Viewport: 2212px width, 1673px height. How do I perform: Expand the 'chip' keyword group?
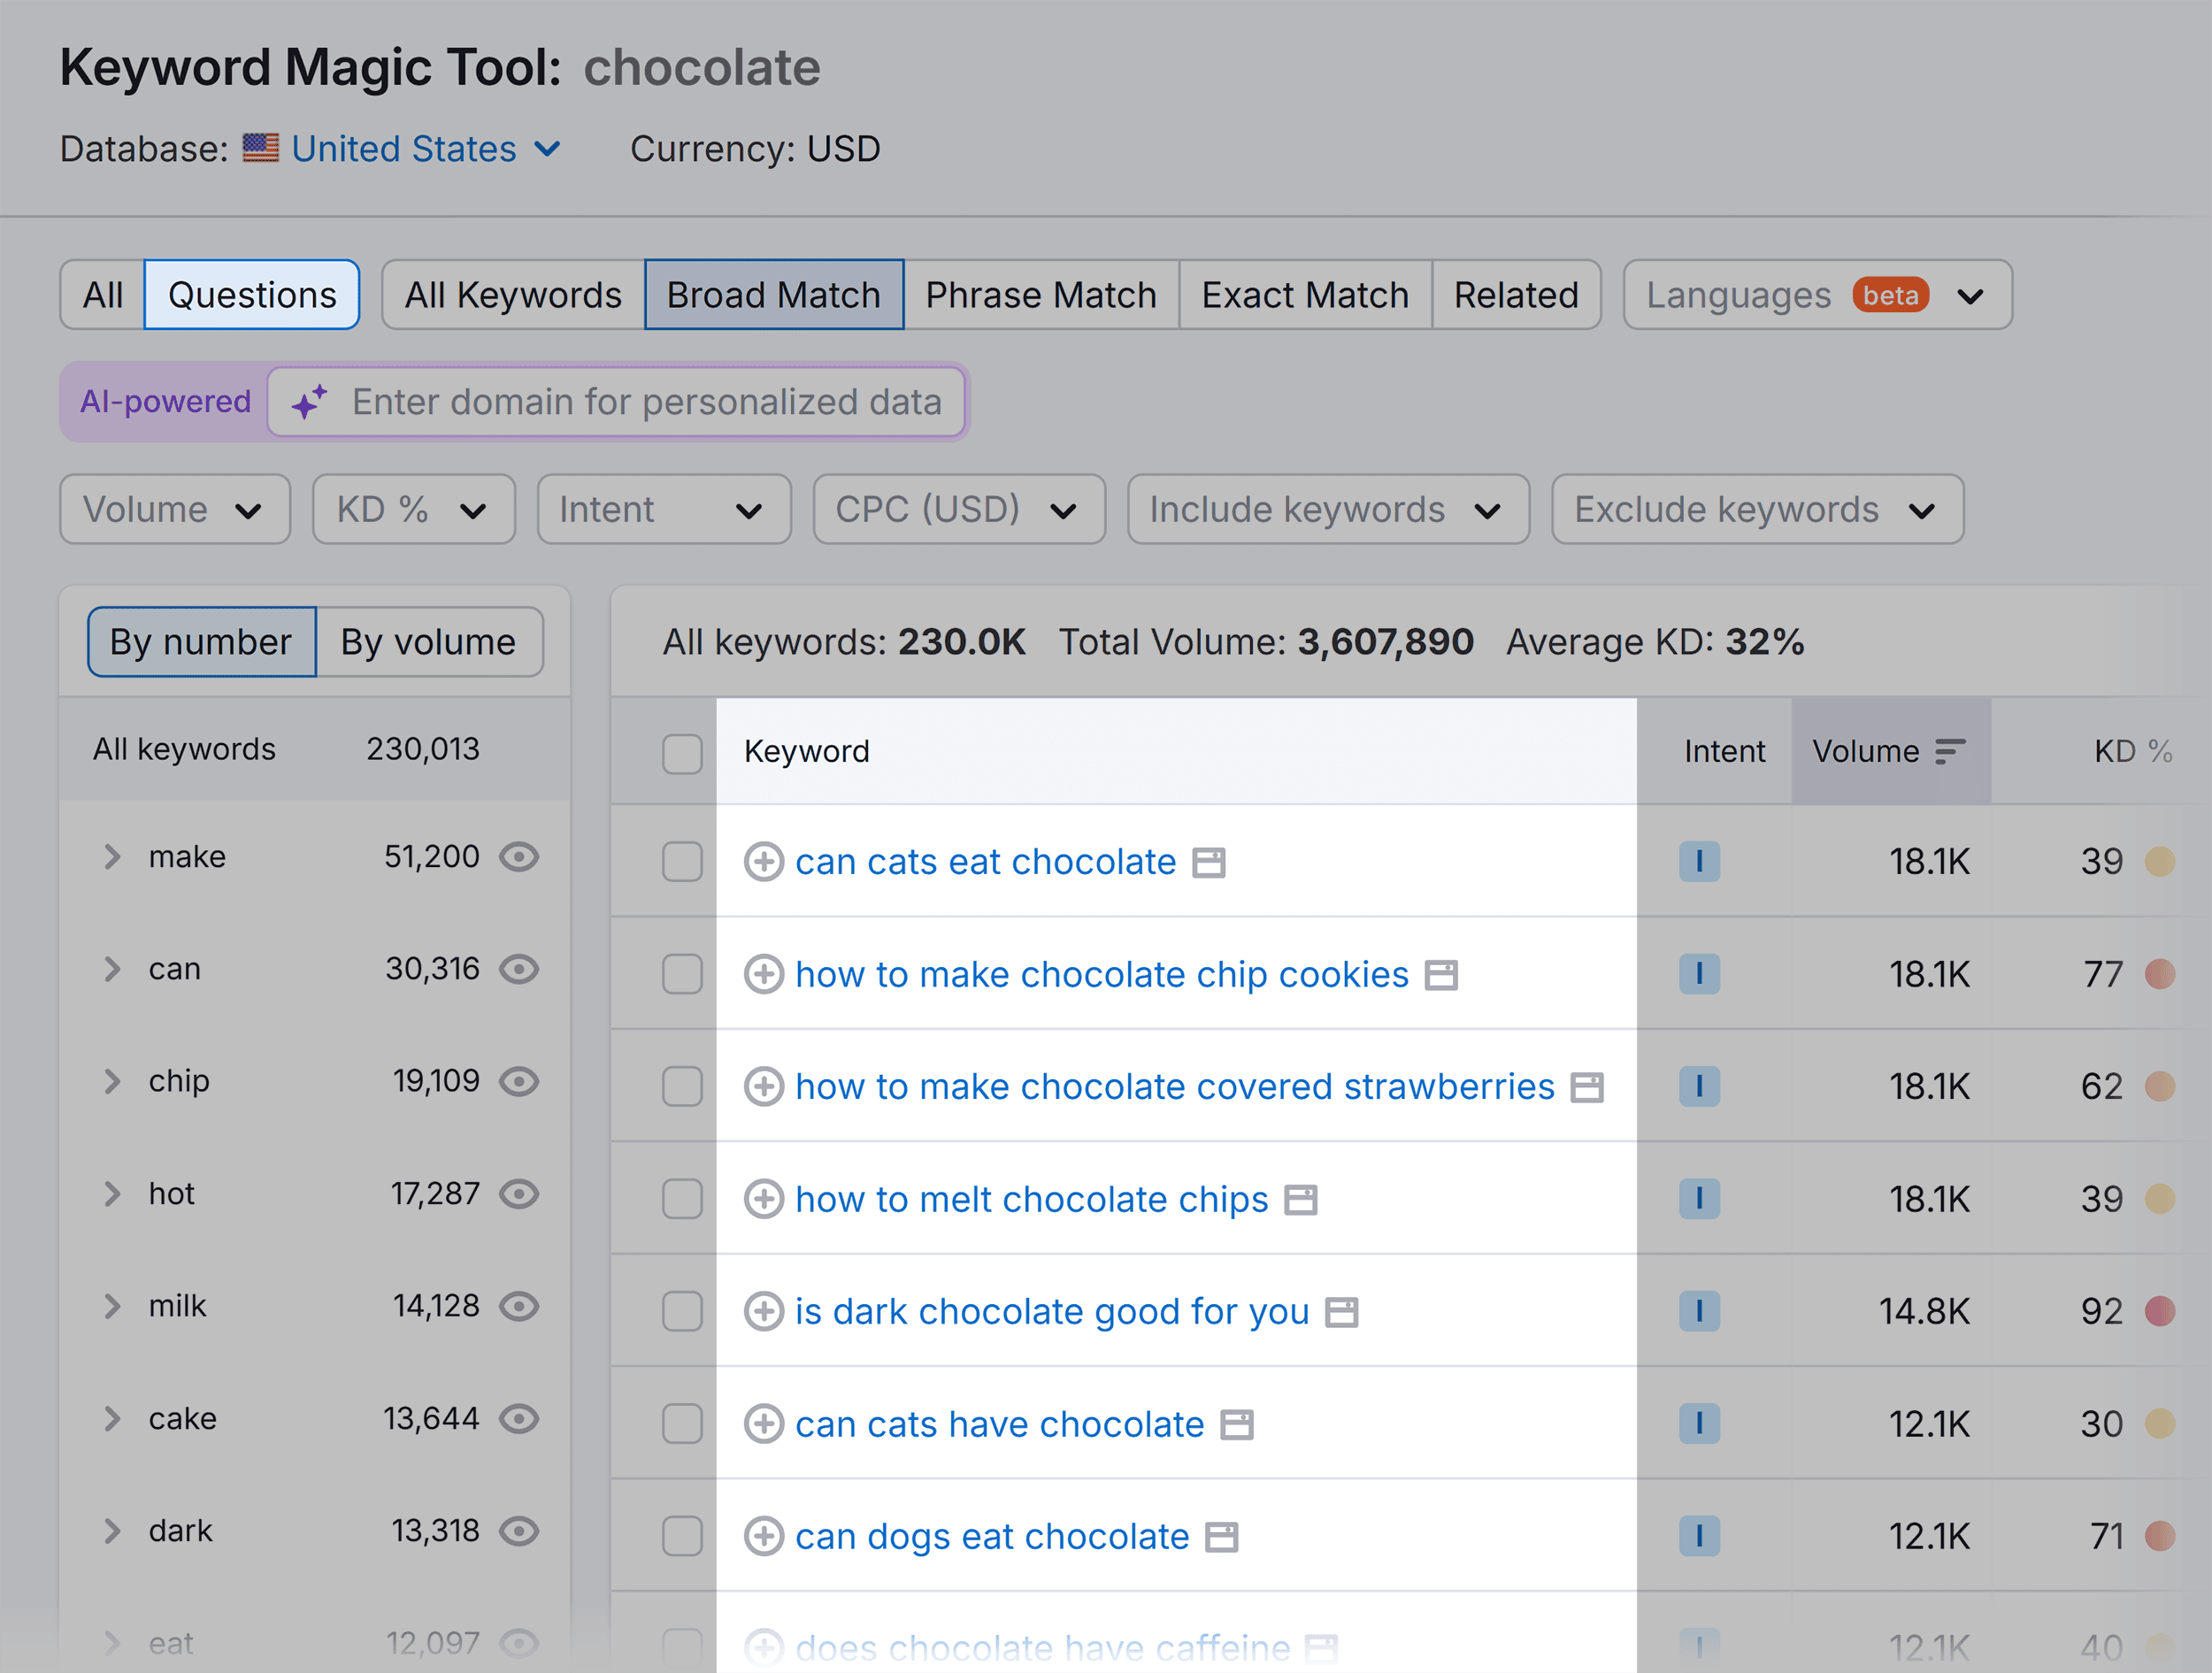(112, 1081)
